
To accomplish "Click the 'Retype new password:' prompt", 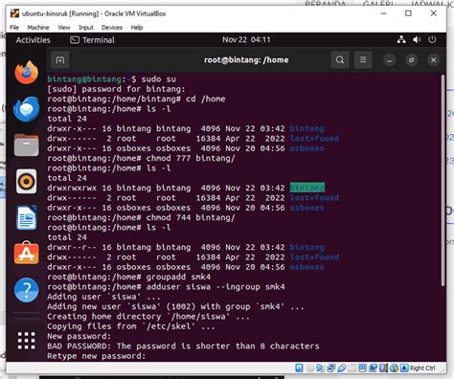I will (96, 356).
